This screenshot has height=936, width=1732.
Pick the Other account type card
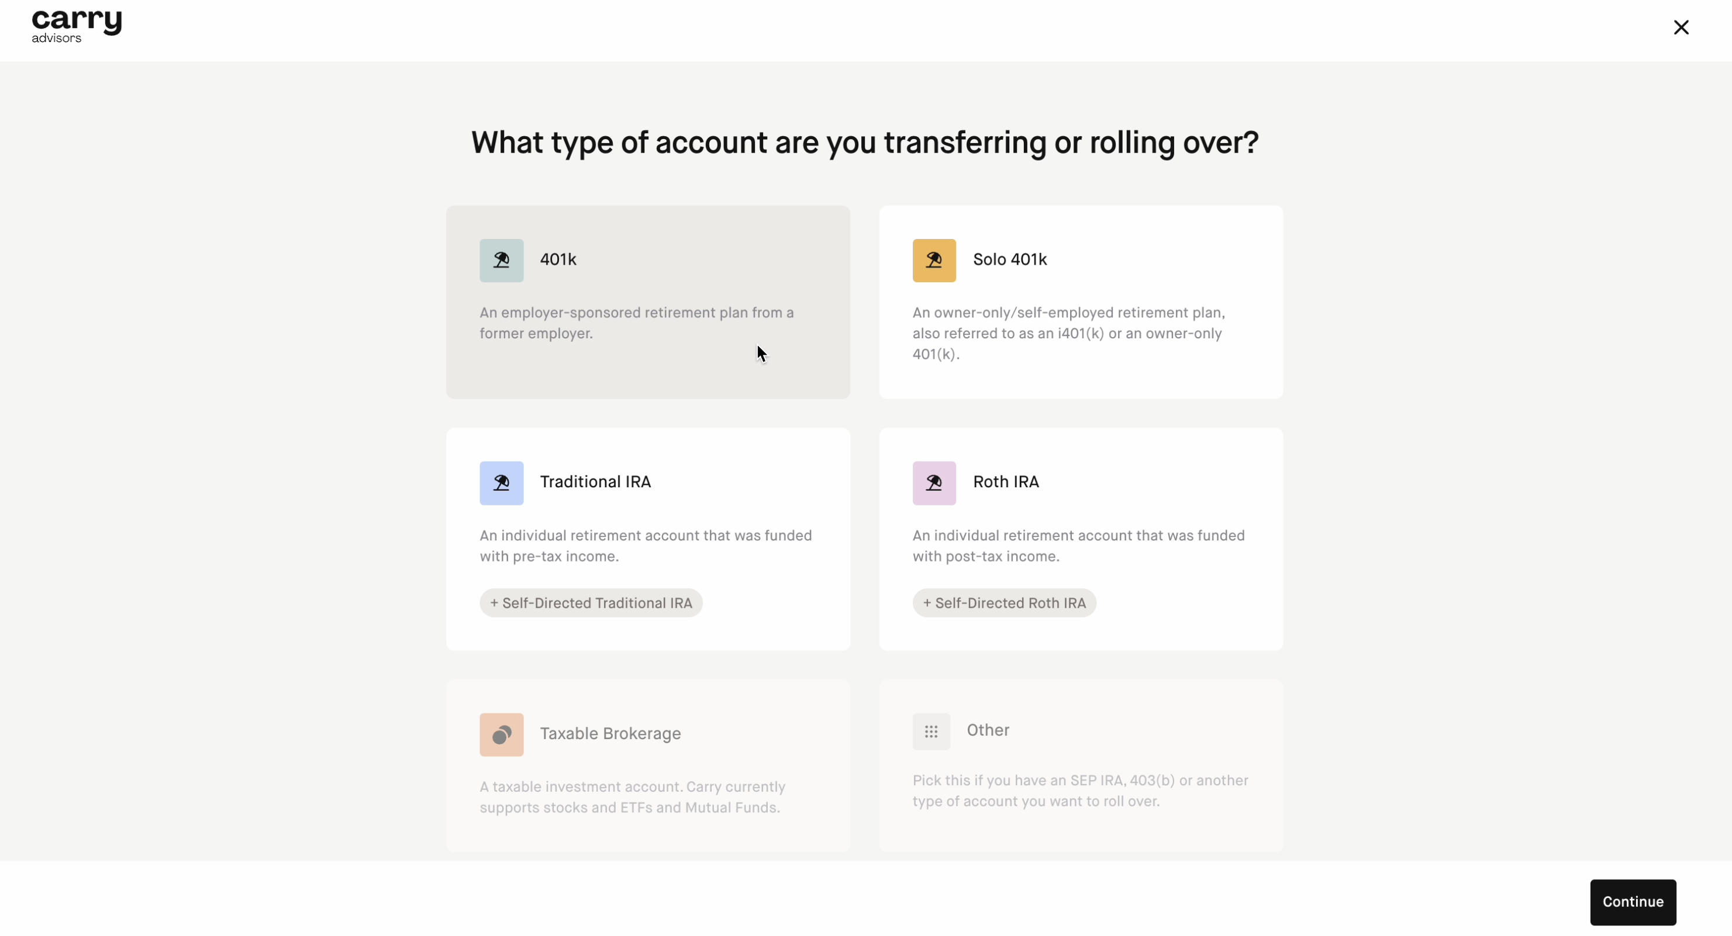(x=1081, y=766)
